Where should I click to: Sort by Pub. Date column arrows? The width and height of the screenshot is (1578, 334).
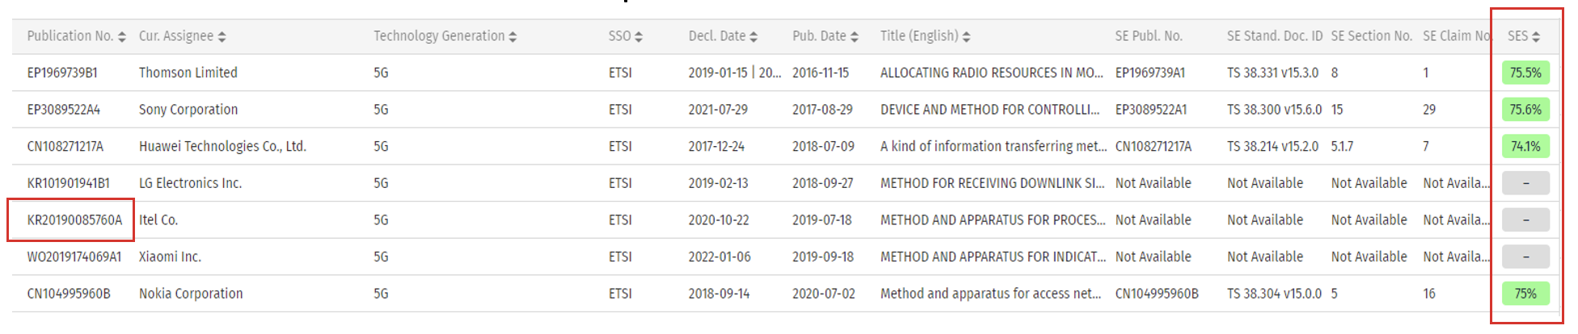tap(854, 37)
